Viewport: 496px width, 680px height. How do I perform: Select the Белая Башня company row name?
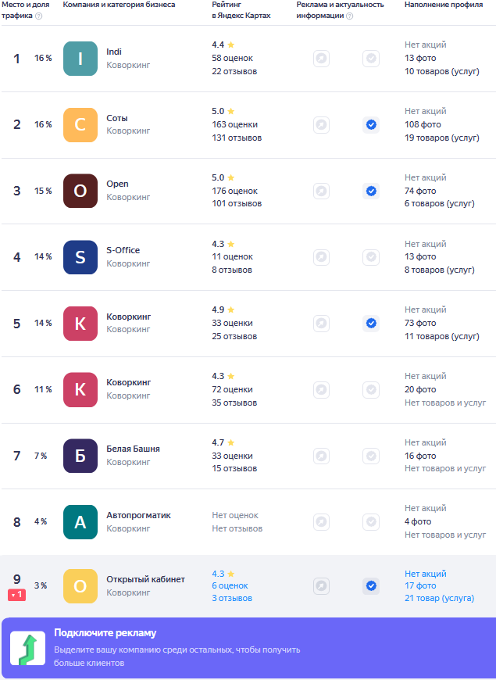point(133,449)
